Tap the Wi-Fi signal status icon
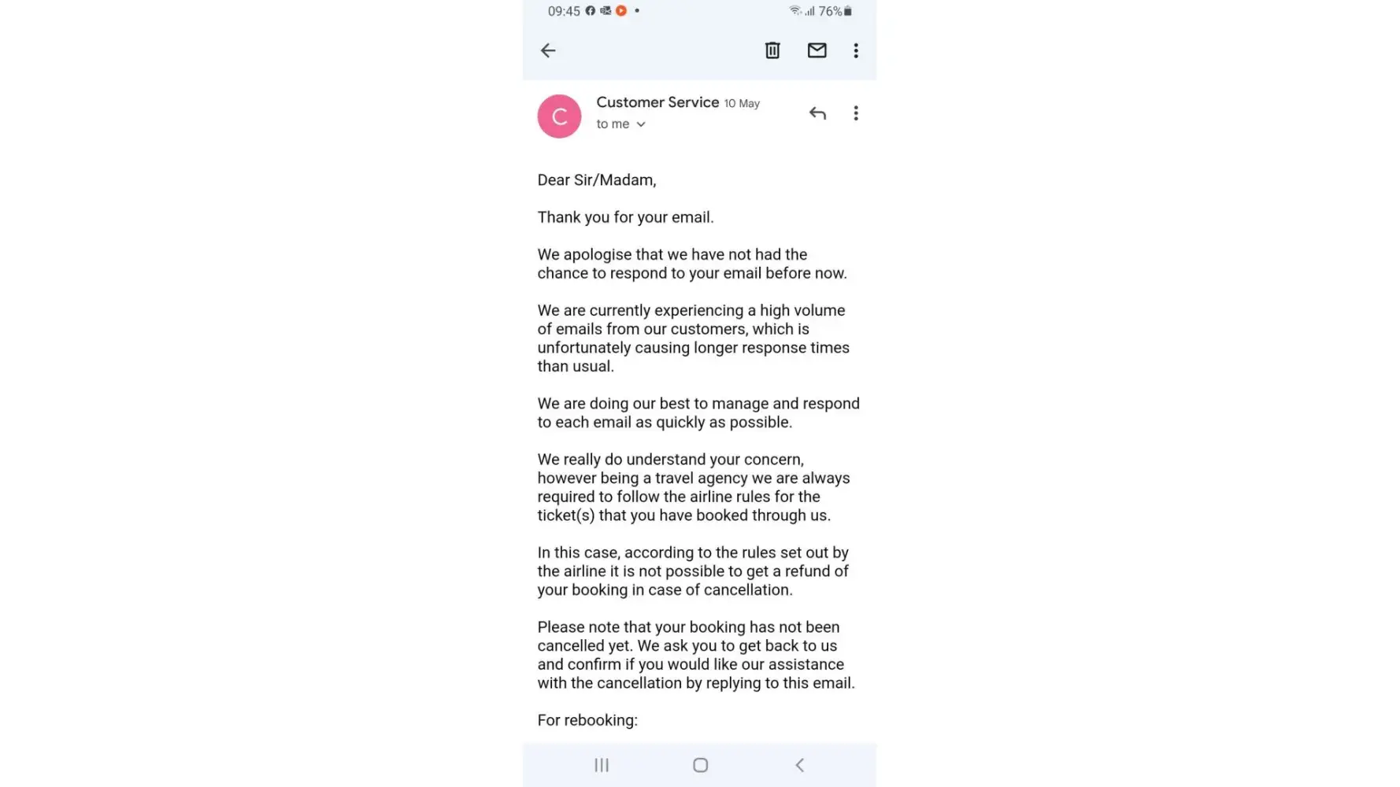1400x787 pixels. tap(794, 11)
